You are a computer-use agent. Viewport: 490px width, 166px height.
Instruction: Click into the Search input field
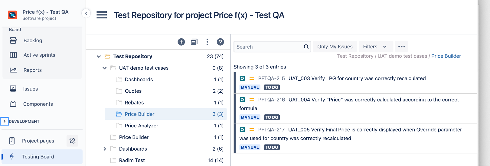coord(269,47)
